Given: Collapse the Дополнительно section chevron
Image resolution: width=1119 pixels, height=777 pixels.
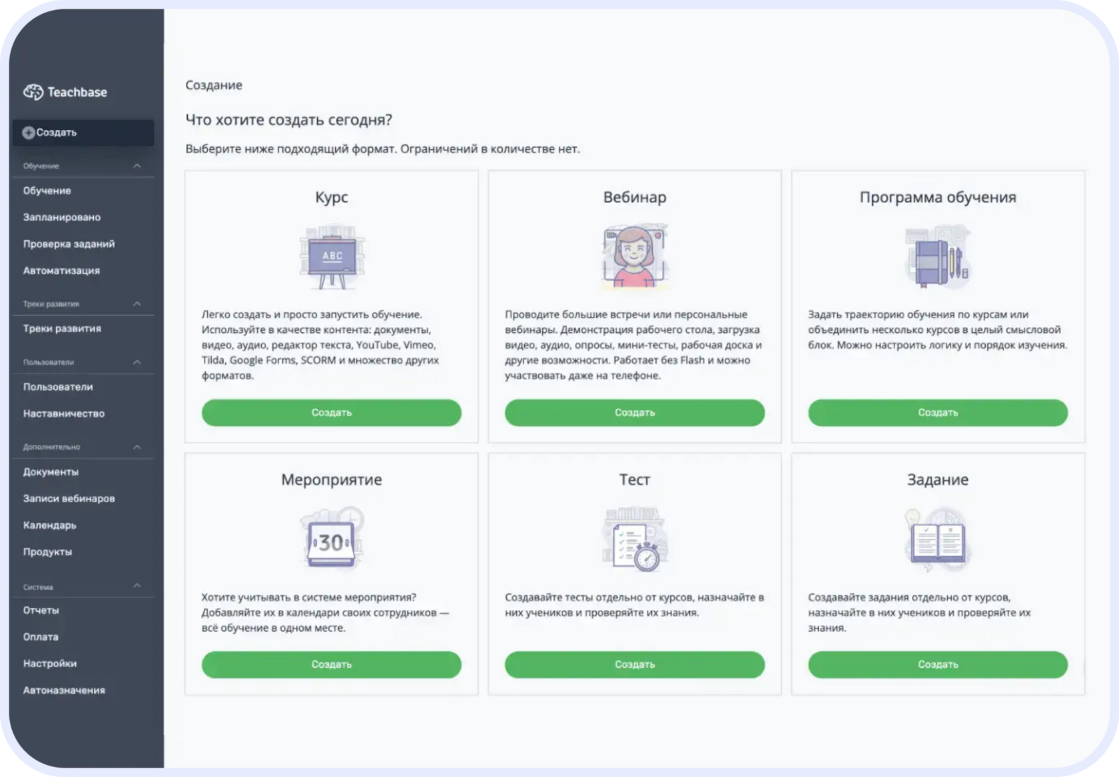Looking at the screenshot, I should click(x=137, y=447).
